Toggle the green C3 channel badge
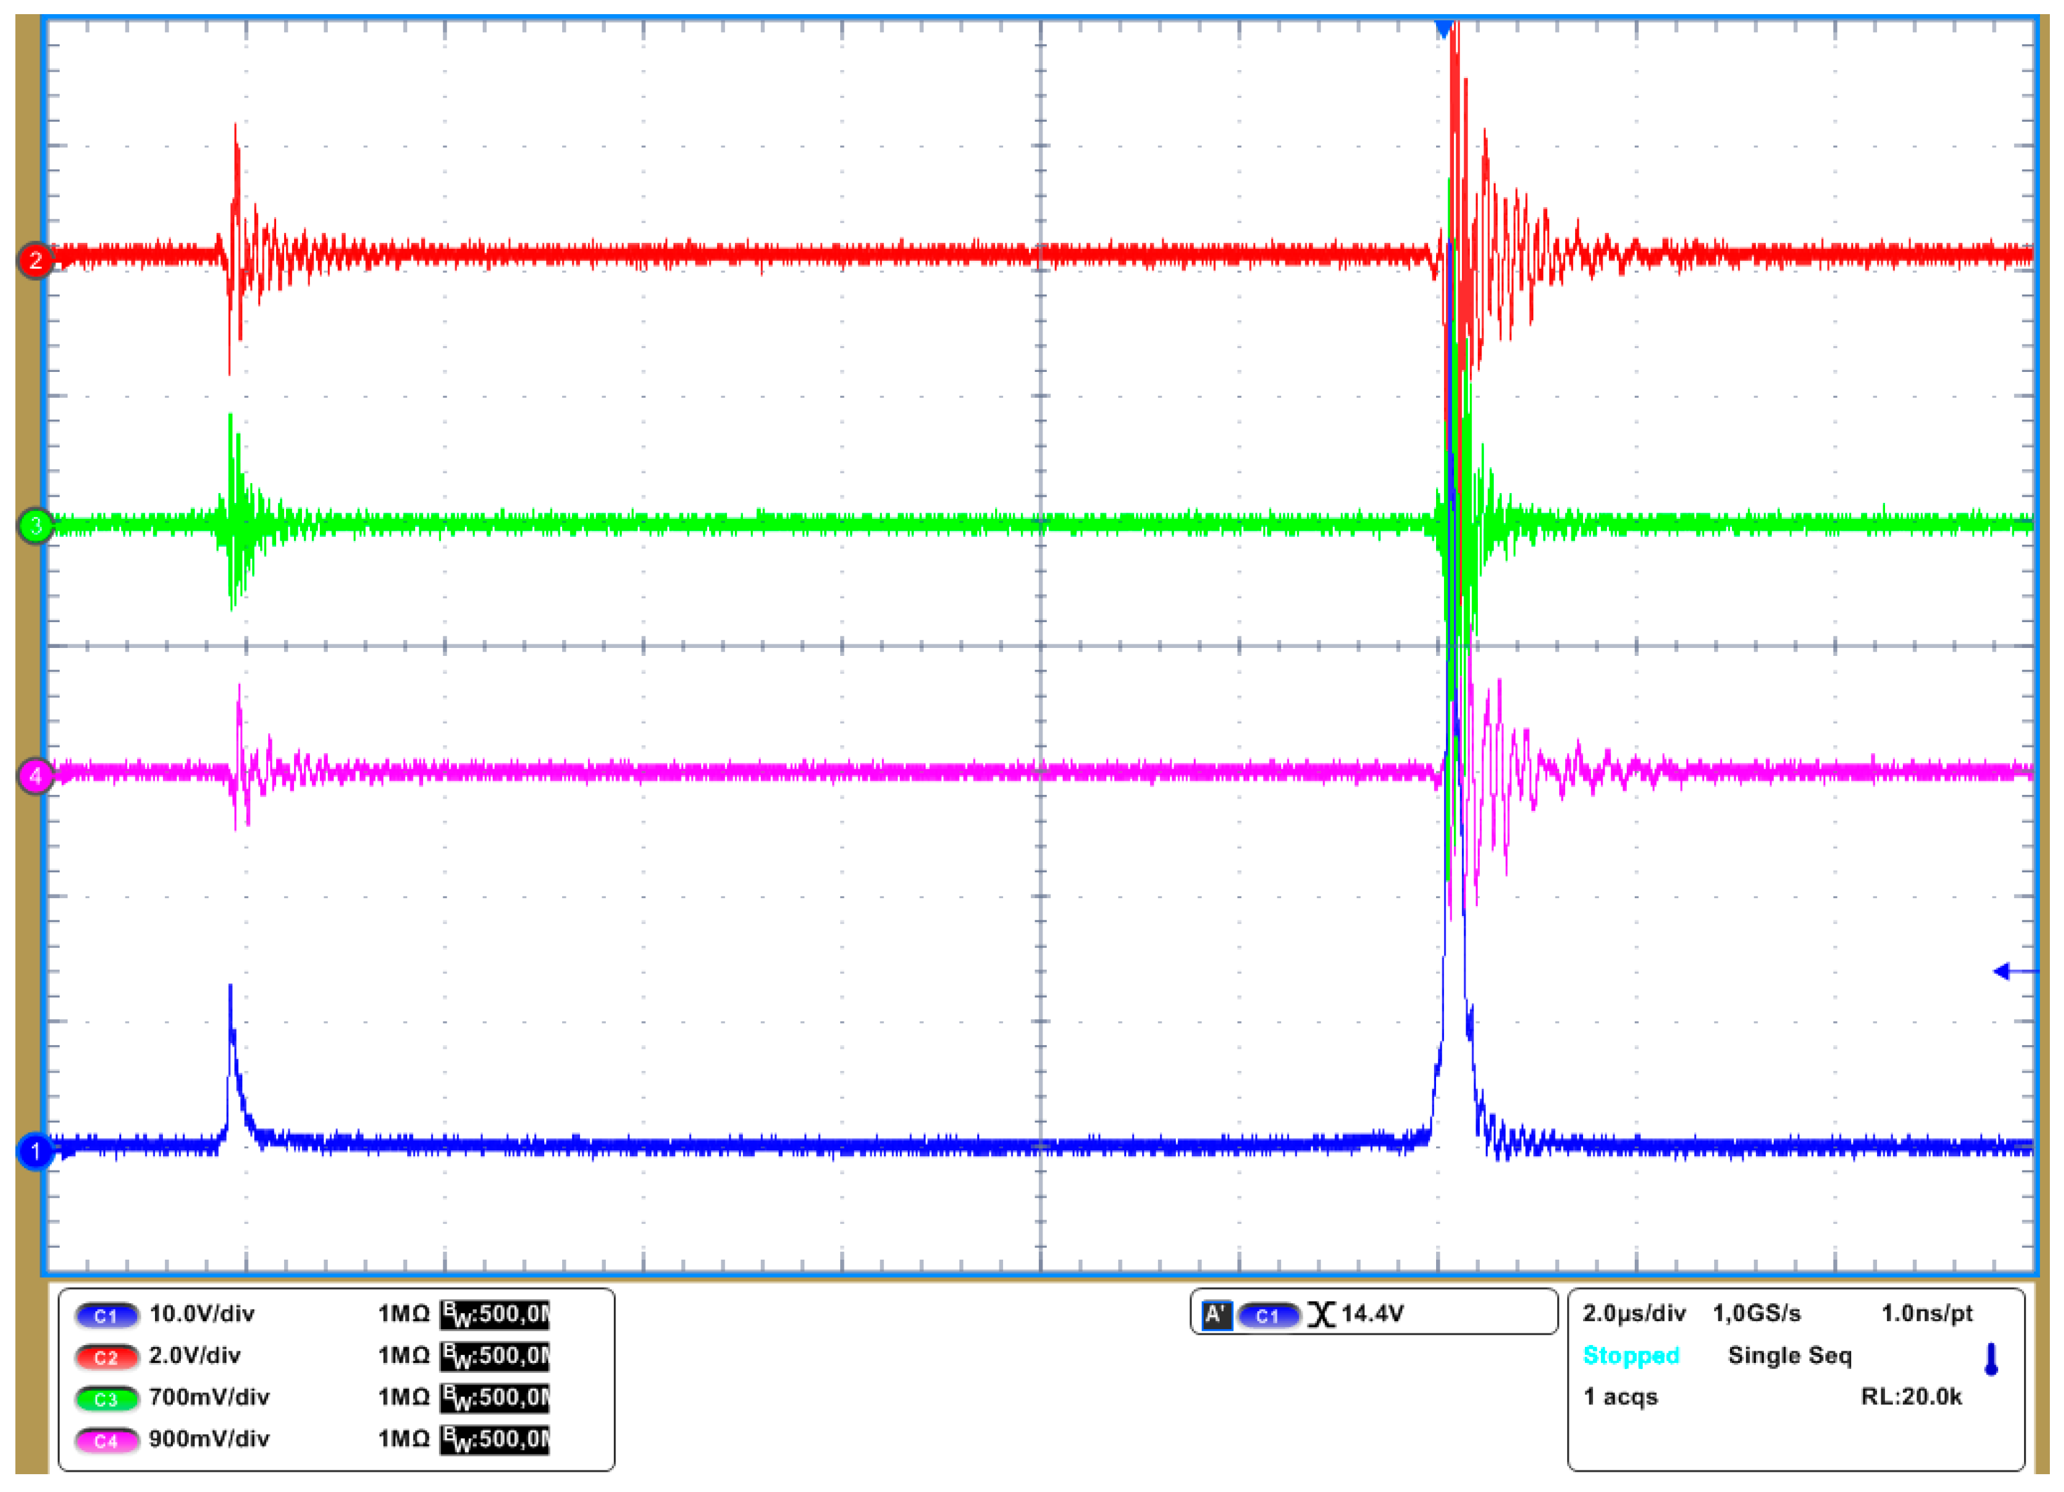 point(106,1399)
